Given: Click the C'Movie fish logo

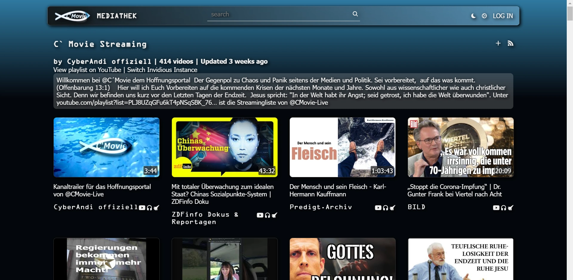Looking at the screenshot, I should [72, 16].
